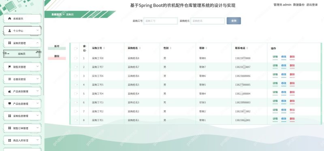Open the 销售员管理 menu label
The height and width of the screenshot is (151, 324).
pyautogui.click(x=19, y=67)
